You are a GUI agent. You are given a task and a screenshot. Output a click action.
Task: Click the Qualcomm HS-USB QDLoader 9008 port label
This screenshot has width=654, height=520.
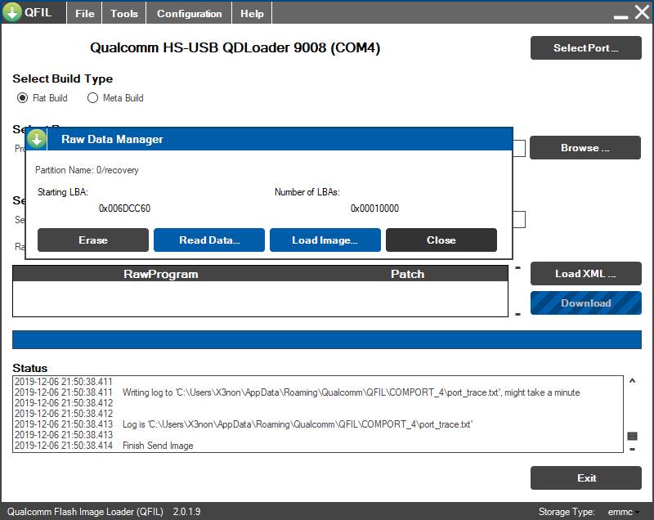click(x=235, y=47)
